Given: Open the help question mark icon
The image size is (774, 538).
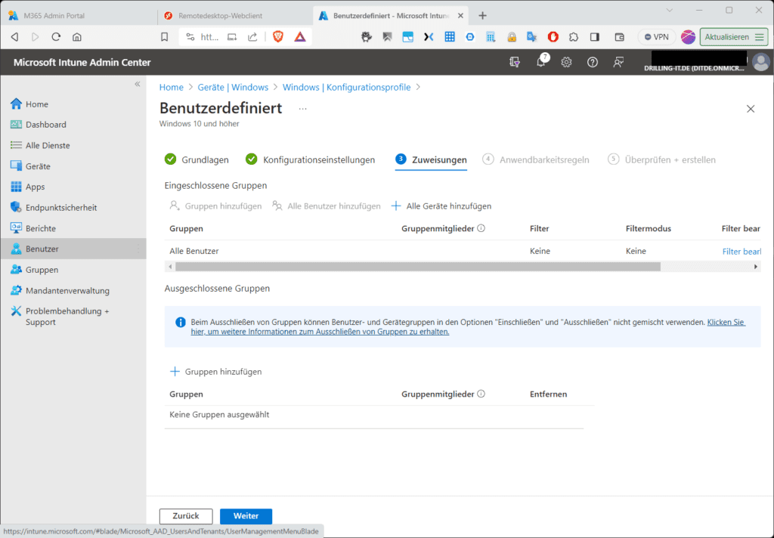Looking at the screenshot, I should (x=593, y=62).
